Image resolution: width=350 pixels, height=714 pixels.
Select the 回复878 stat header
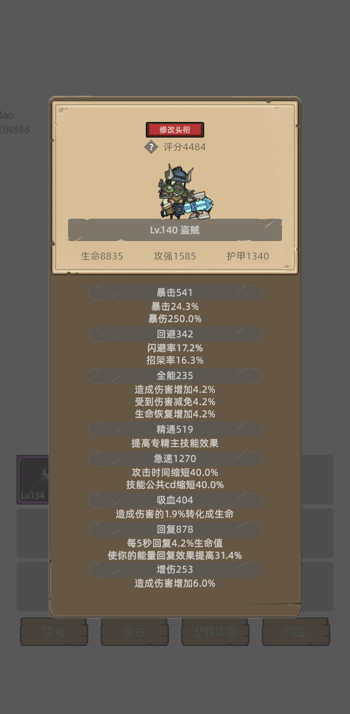175,529
